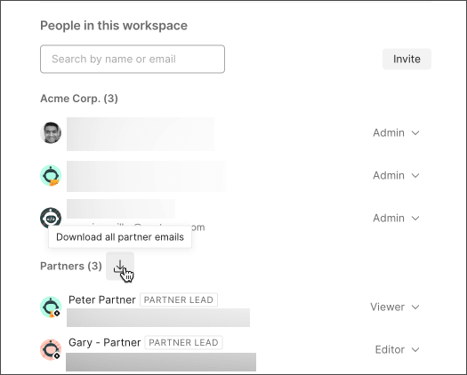
Task: Click the download partner emails icon
Action: coord(120,266)
